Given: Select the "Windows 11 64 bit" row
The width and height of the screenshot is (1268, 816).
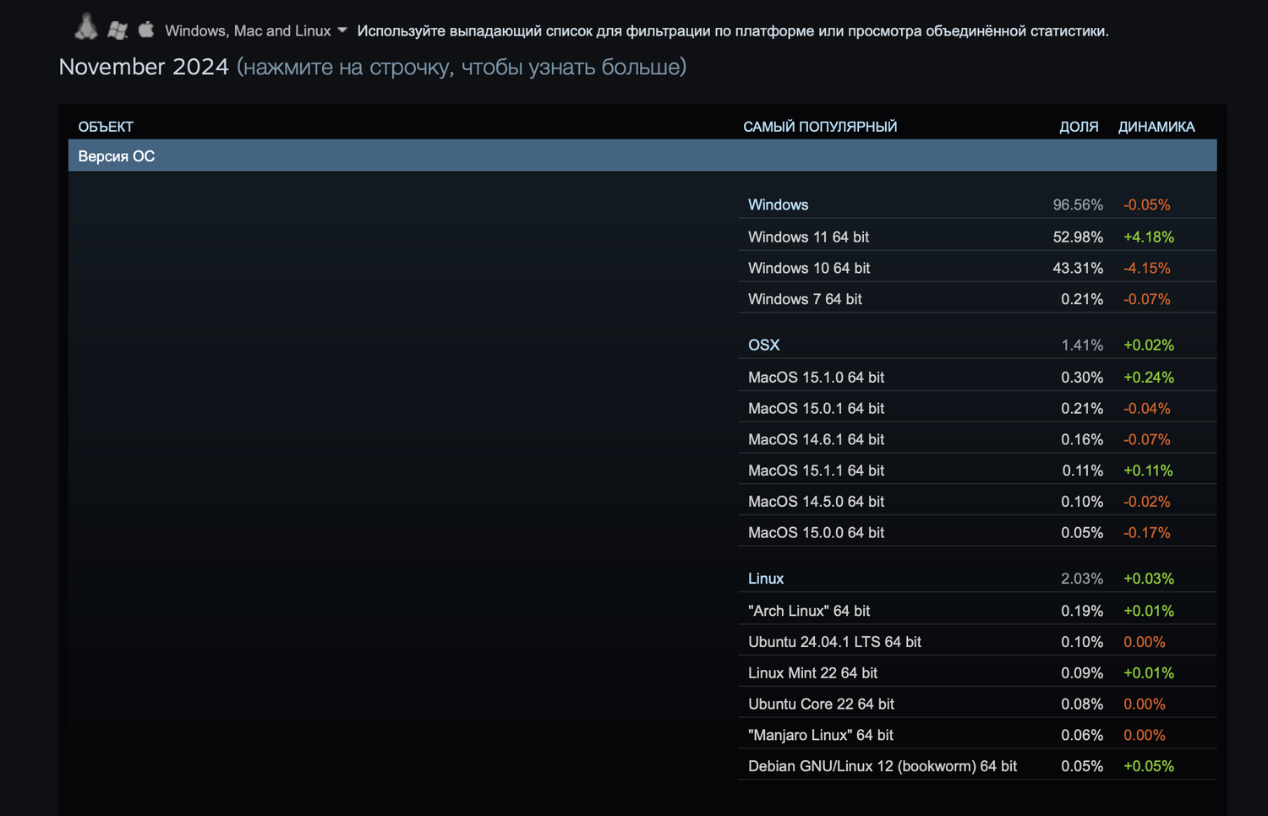Looking at the screenshot, I should (978, 237).
